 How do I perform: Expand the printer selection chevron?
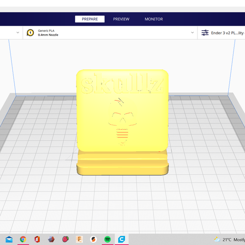pyautogui.click(x=18, y=33)
